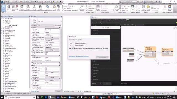The width and height of the screenshot is (177, 99).
Task: Expand the Curtain Panels family category
Action: (x=4, y=45)
